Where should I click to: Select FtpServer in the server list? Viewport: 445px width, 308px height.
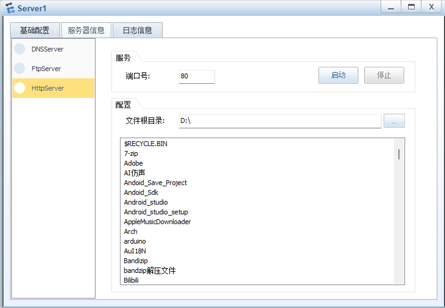click(46, 69)
